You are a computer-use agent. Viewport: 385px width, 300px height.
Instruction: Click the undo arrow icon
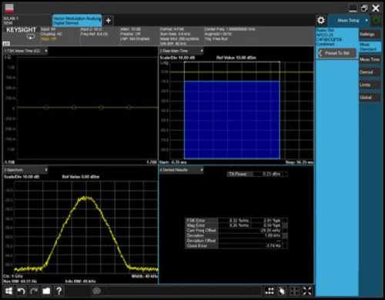tap(22, 291)
